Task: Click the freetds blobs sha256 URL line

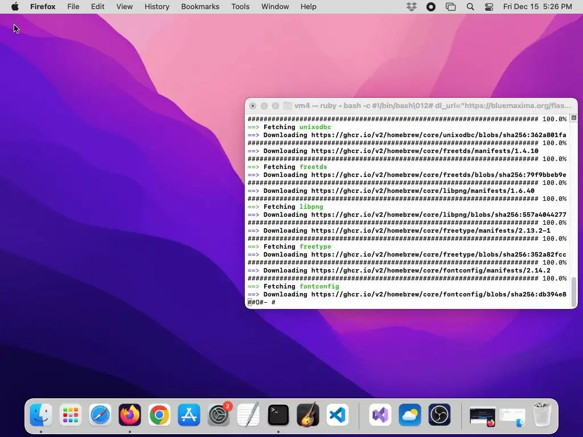Action: point(407,175)
